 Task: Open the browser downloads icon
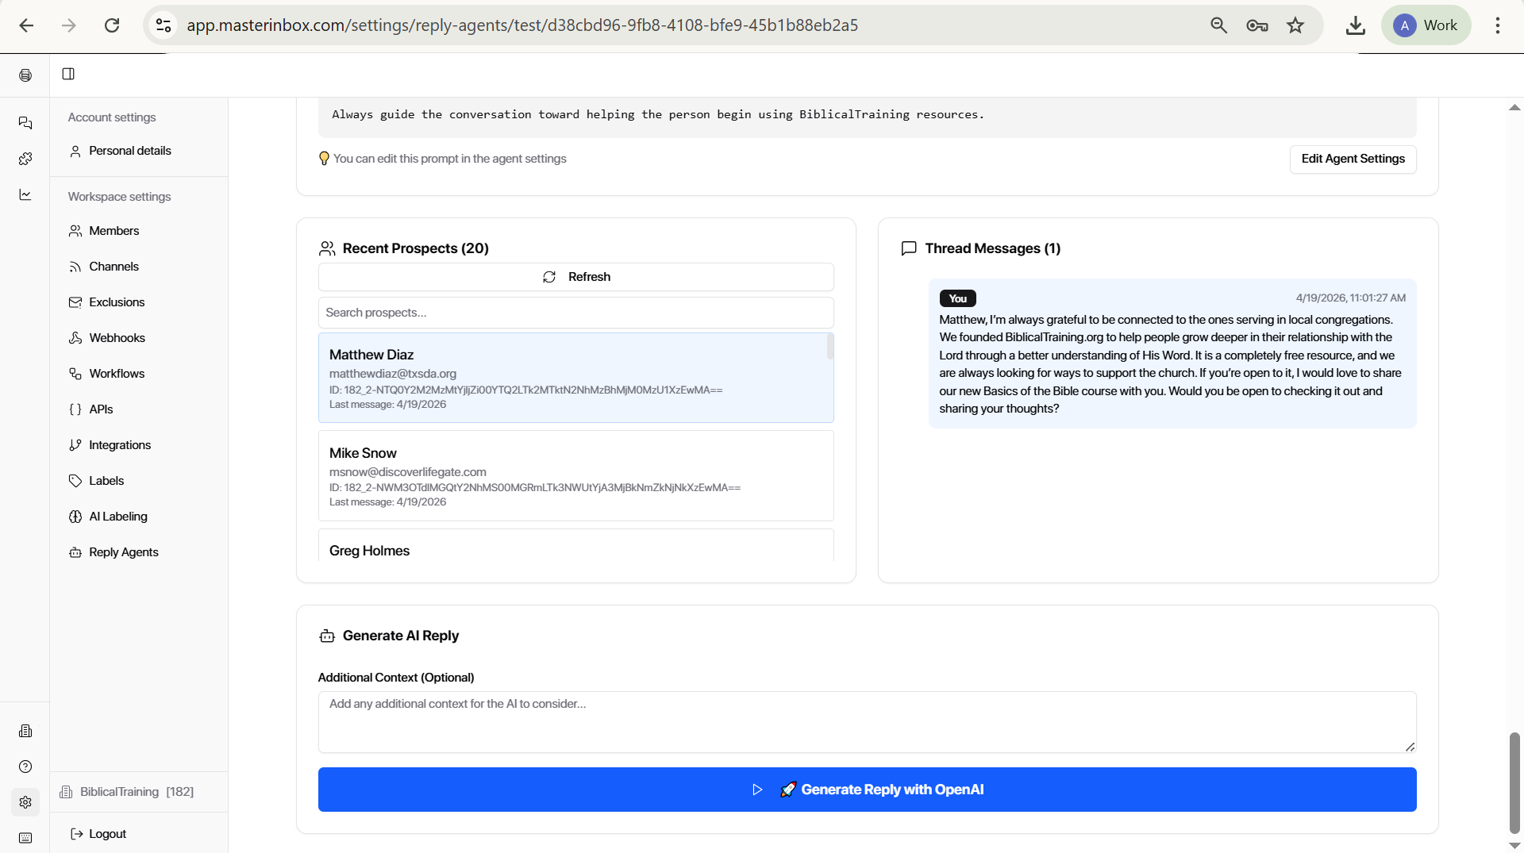(1356, 25)
